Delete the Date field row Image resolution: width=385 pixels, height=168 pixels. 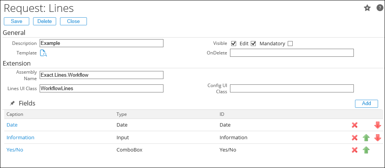tap(355, 125)
